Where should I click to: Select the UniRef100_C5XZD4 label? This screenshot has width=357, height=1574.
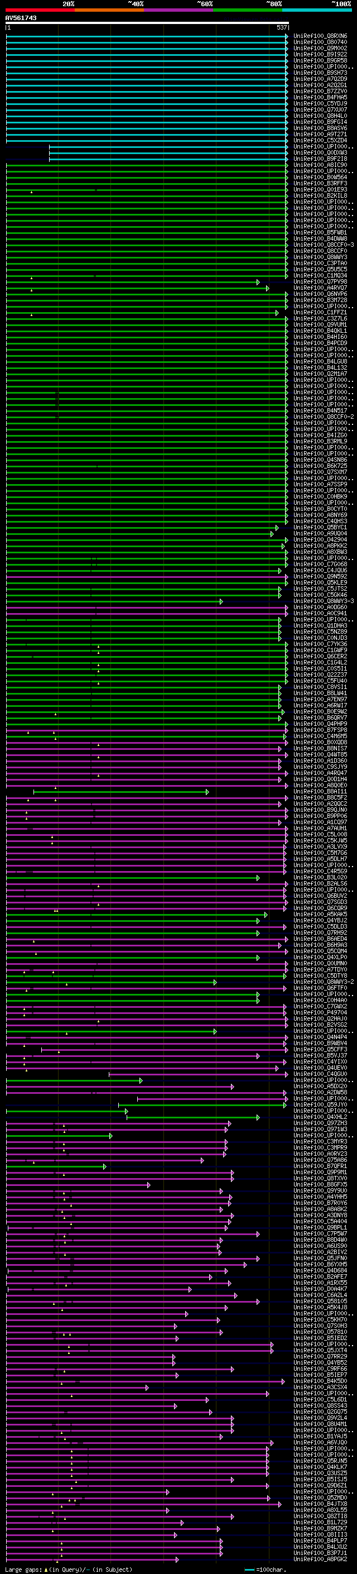pyautogui.click(x=320, y=141)
